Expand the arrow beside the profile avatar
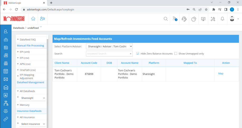 click(x=238, y=19)
